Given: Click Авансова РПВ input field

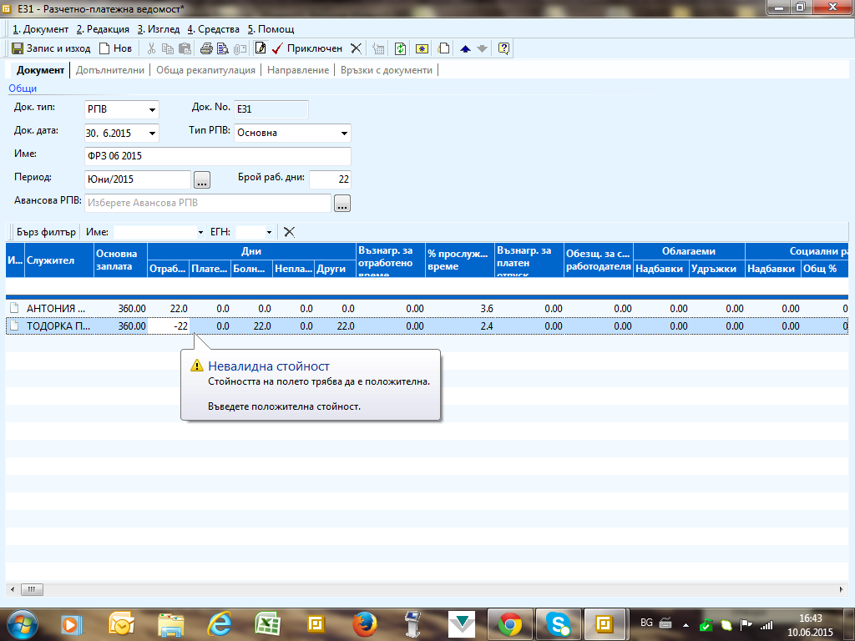Looking at the screenshot, I should pos(208,203).
